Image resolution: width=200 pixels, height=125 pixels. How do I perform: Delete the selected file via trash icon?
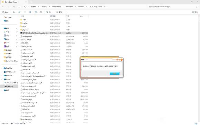coord(41,12)
